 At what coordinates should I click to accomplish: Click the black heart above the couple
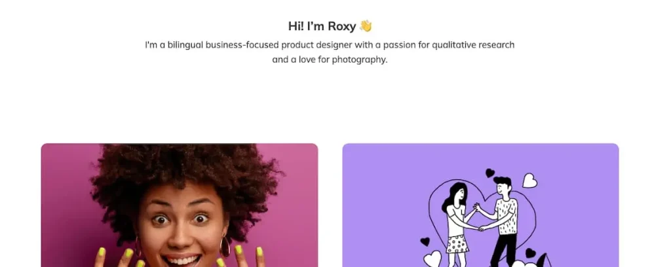pyautogui.click(x=489, y=173)
